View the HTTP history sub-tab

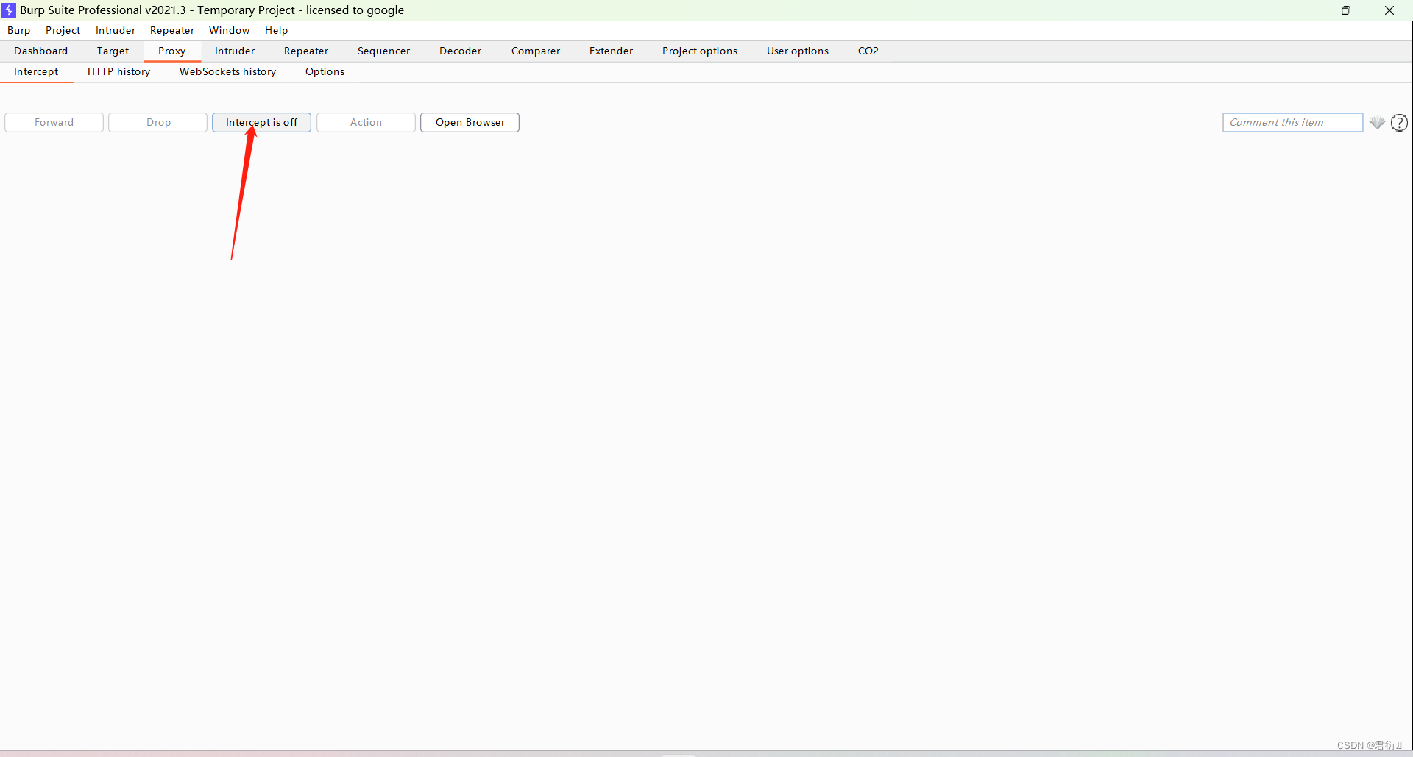[x=119, y=71]
